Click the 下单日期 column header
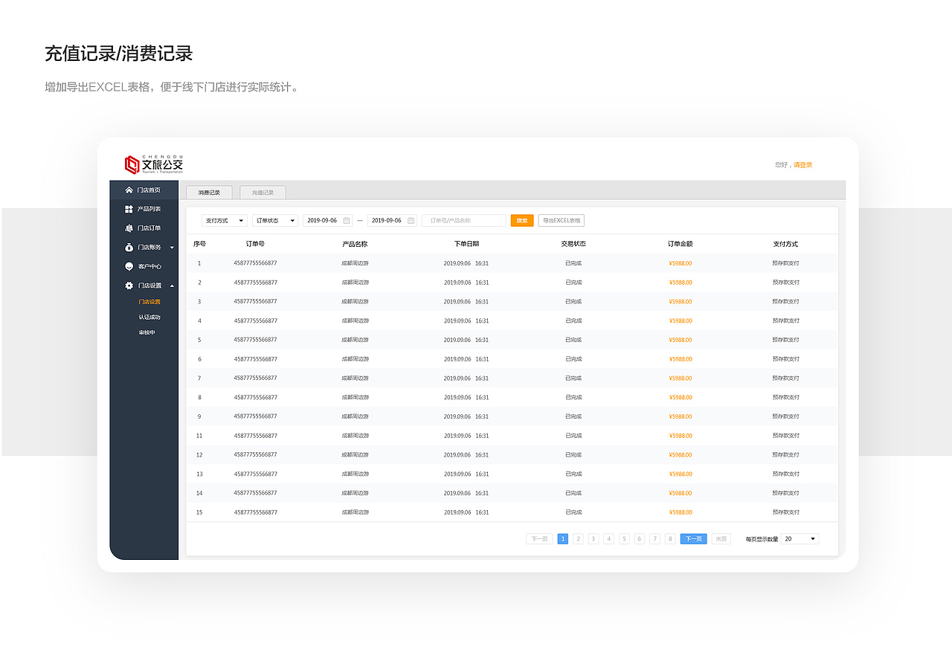The height and width of the screenshot is (664, 952). point(466,244)
